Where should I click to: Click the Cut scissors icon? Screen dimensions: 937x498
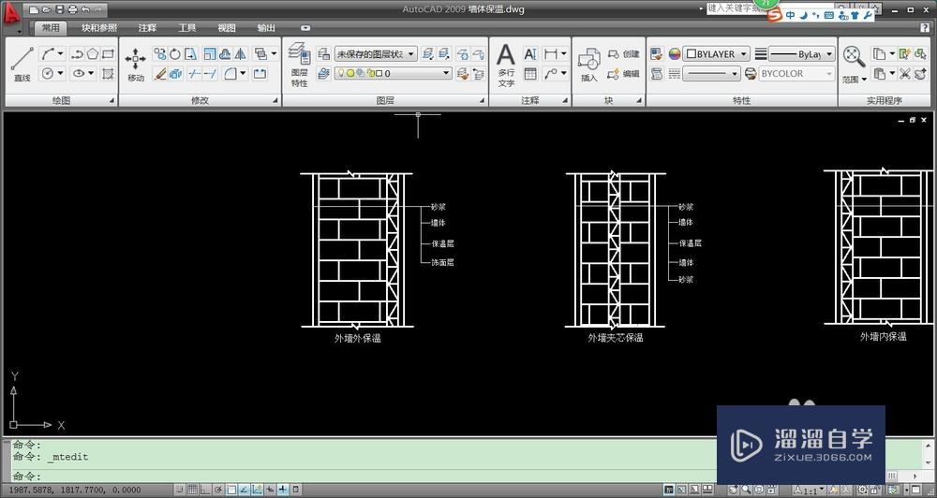(x=905, y=73)
